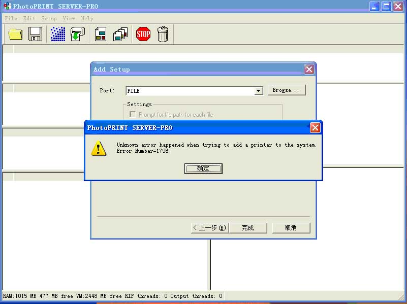
Task: Click 'Output threads: 0' in status bar
Action: click(x=196, y=296)
